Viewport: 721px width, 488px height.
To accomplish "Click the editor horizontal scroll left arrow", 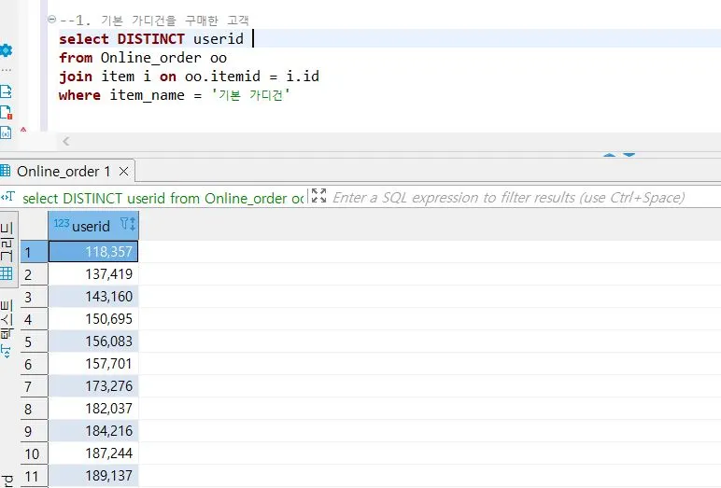I will click(66, 141).
